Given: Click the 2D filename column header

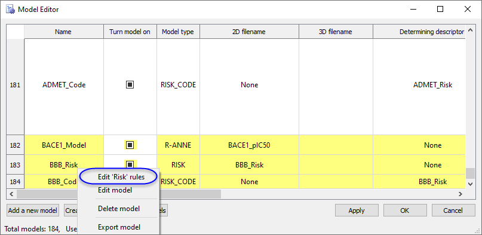Looking at the screenshot, I should coord(249,32).
